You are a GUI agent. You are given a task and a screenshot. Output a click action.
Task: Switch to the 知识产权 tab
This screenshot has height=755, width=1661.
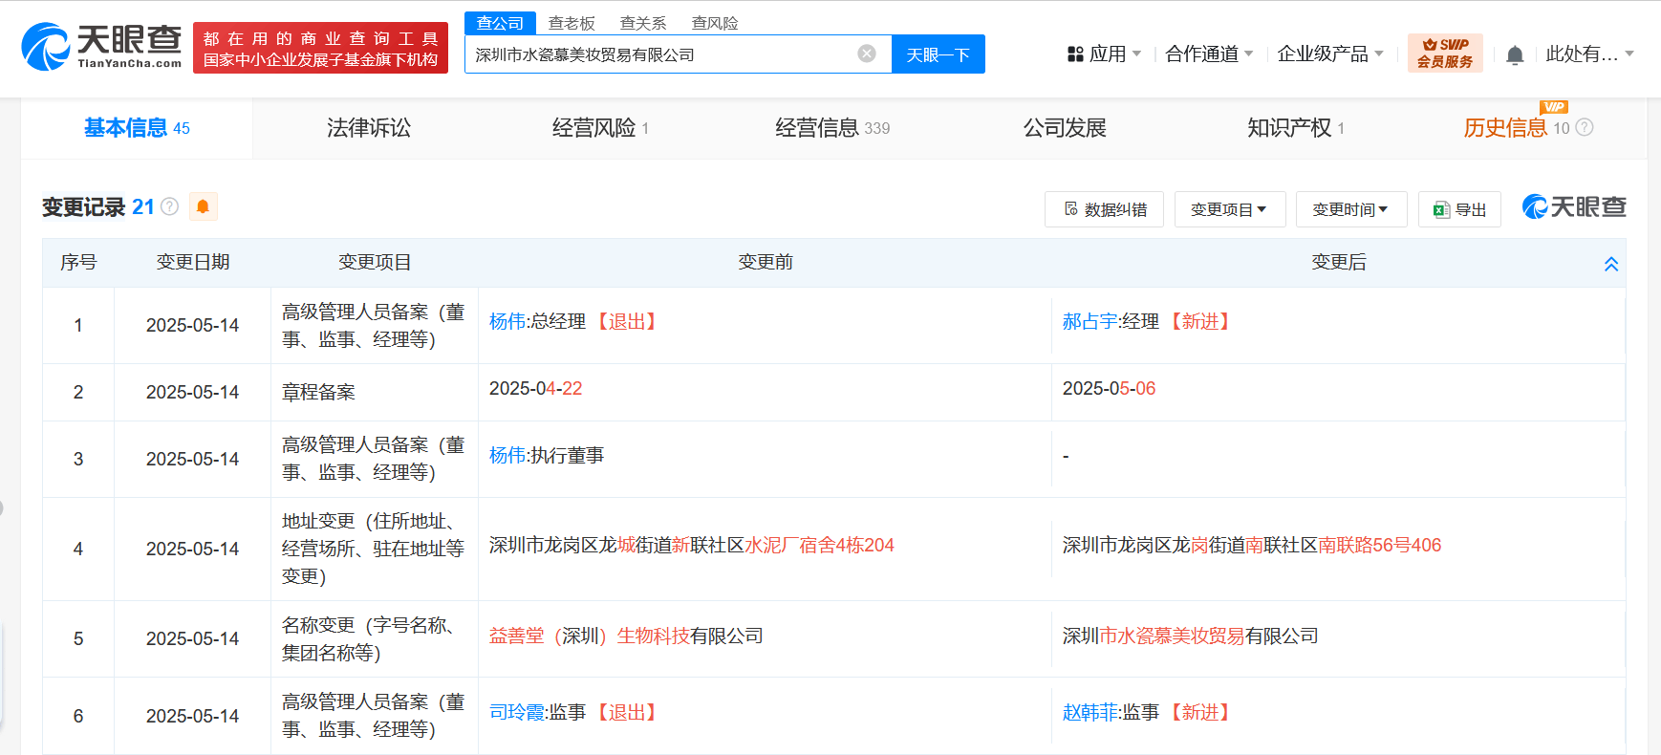click(x=1296, y=128)
